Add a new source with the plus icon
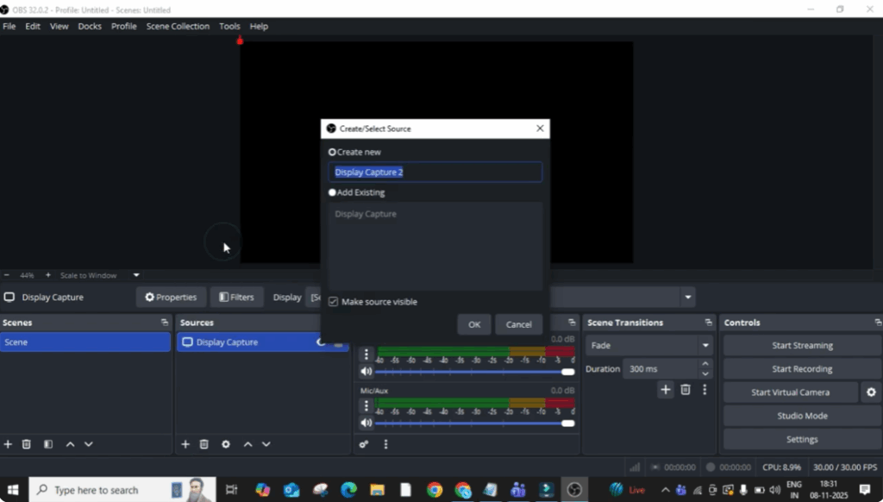Screen dimensions: 883x502 click(185, 444)
